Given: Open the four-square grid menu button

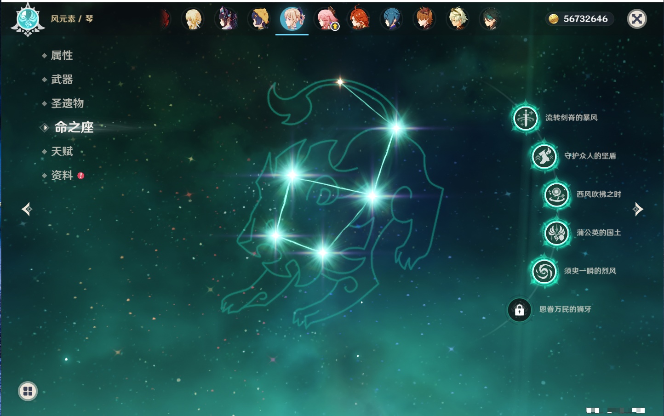Looking at the screenshot, I should tap(28, 391).
